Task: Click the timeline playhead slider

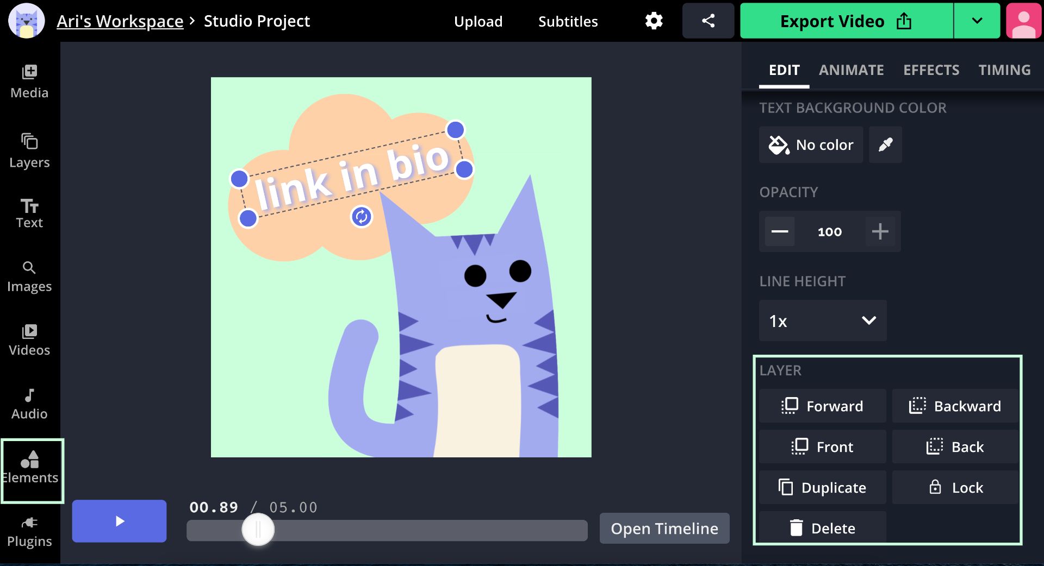Action: (x=258, y=530)
